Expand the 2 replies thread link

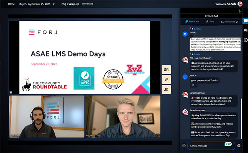point(198,29)
